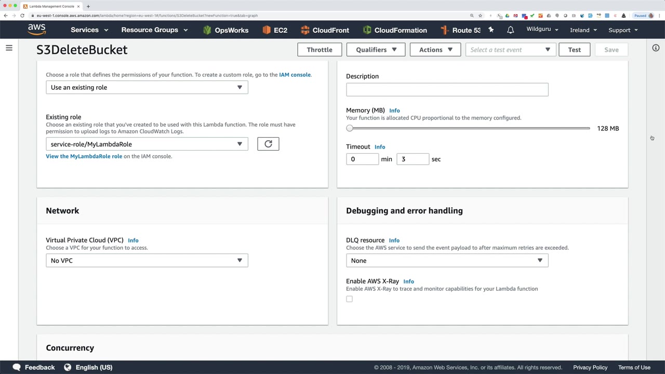
Task: Open the Route 53 service shortcut
Action: [460, 30]
